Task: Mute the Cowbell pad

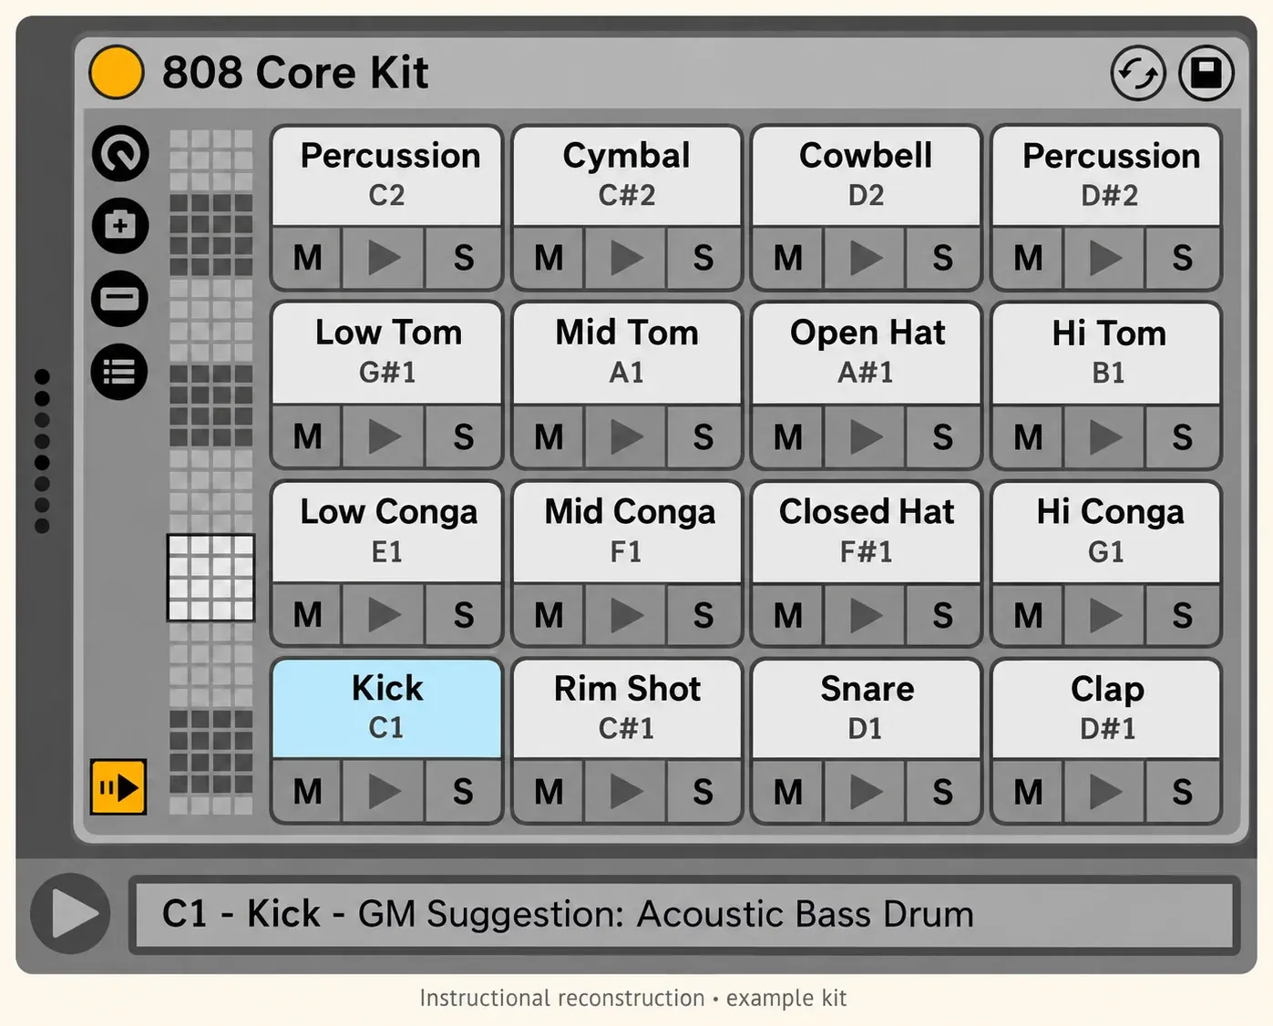Action: coord(788,258)
